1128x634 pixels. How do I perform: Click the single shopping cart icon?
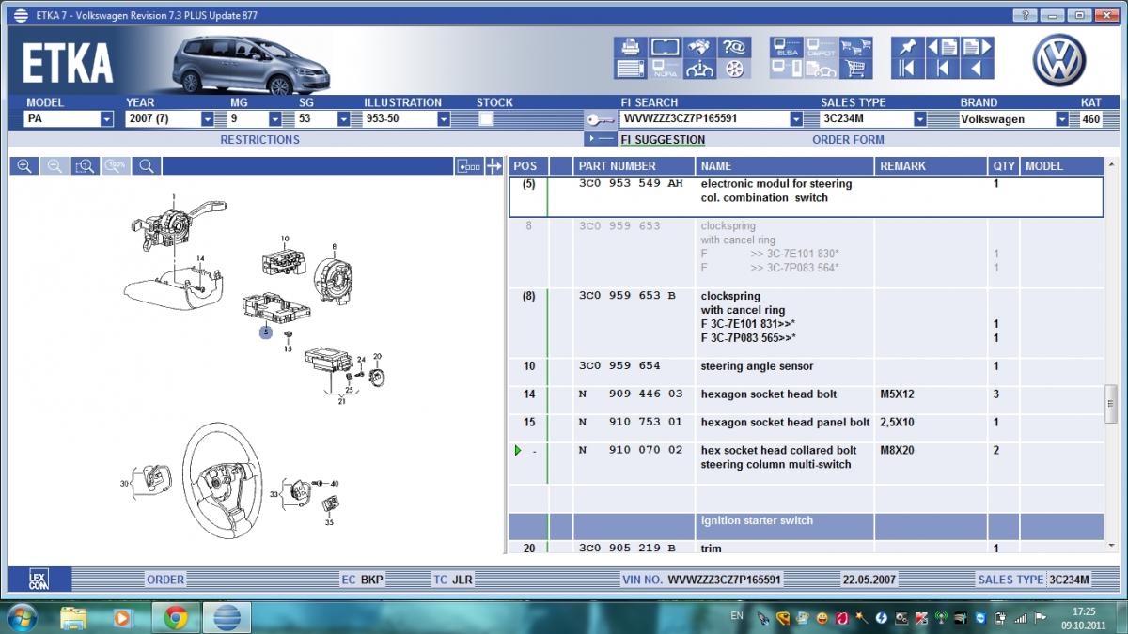854,69
